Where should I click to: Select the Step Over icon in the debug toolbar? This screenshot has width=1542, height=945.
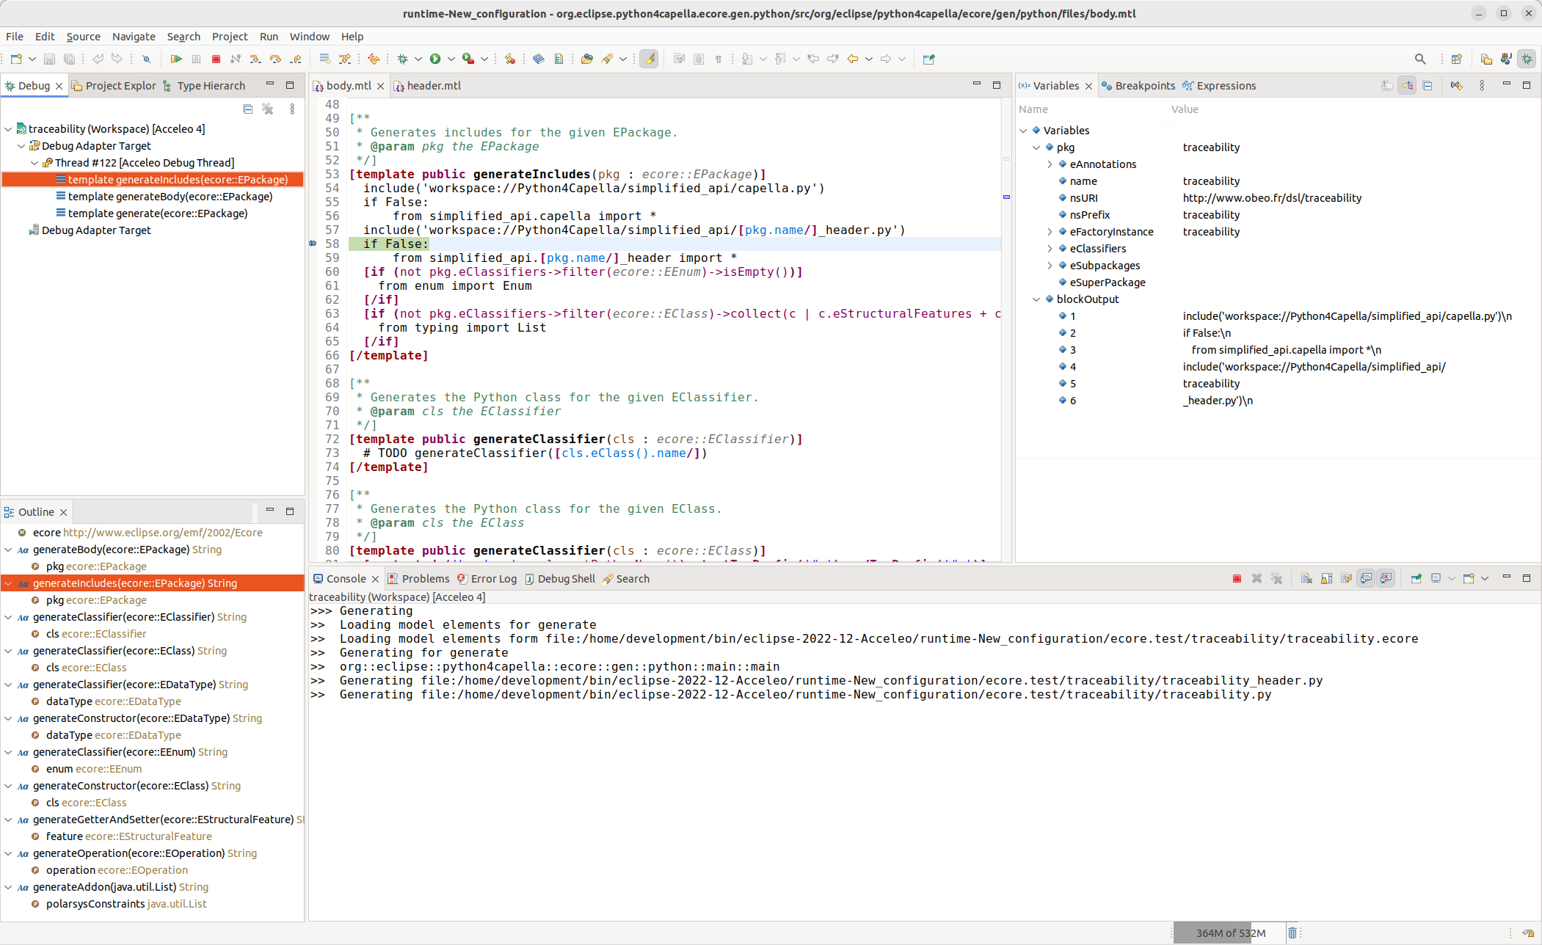pyautogui.click(x=275, y=59)
